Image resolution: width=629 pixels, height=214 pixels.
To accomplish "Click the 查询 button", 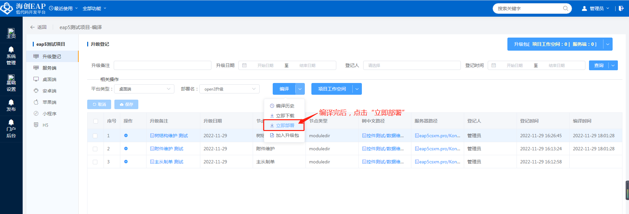I will [x=599, y=65].
